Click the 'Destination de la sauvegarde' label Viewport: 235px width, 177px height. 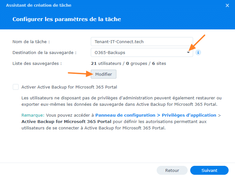[44, 52]
